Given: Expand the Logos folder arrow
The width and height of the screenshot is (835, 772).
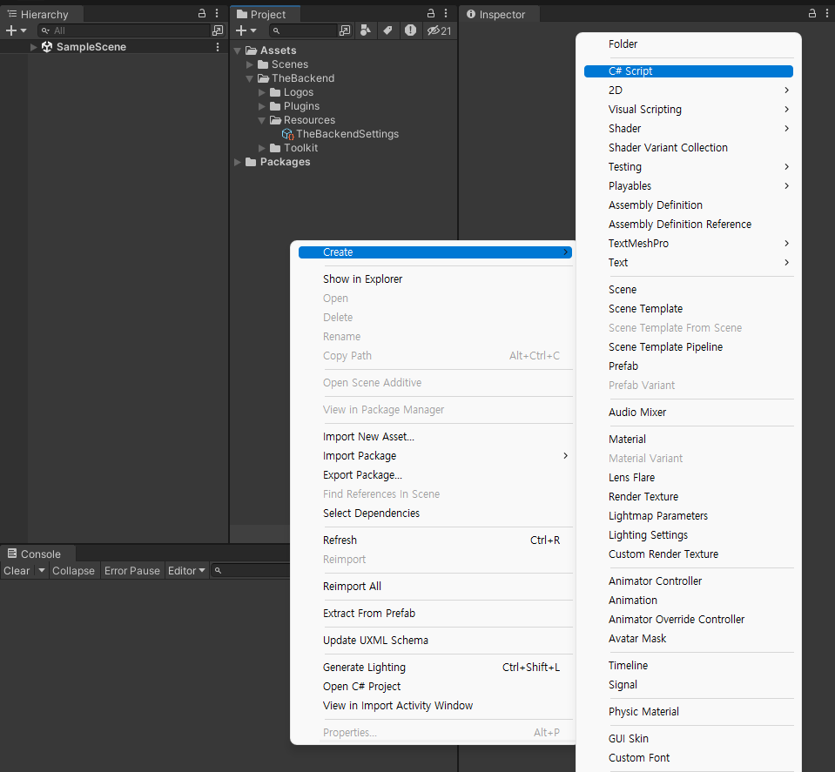Looking at the screenshot, I should click(x=262, y=92).
